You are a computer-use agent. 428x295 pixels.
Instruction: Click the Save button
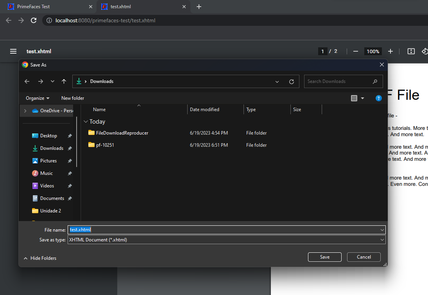pyautogui.click(x=324, y=257)
